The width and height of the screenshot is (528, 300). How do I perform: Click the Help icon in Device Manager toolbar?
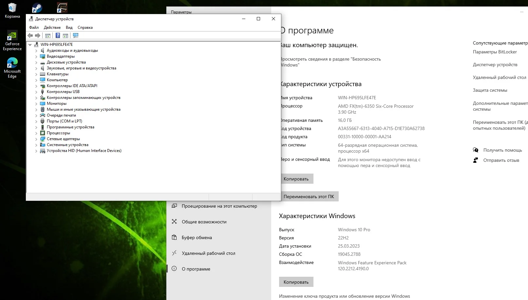pyautogui.click(x=58, y=35)
